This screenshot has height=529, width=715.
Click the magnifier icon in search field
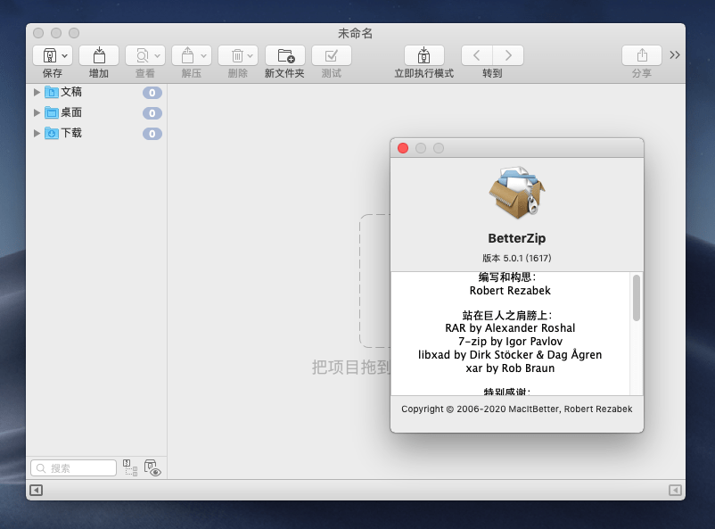[x=41, y=468]
